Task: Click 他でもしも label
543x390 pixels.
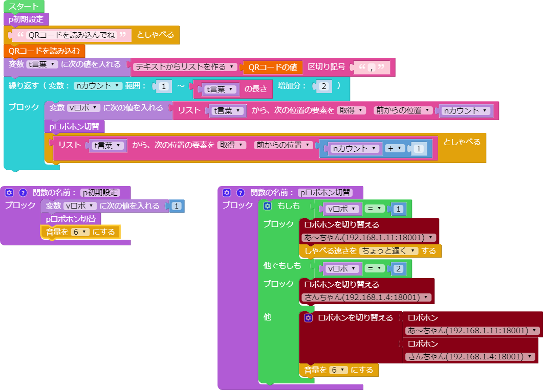Action: point(282,265)
